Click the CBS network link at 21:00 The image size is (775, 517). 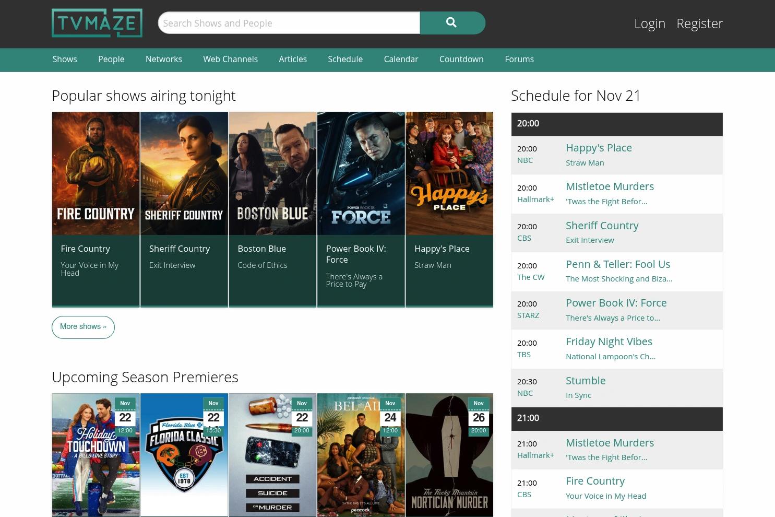coord(524,495)
